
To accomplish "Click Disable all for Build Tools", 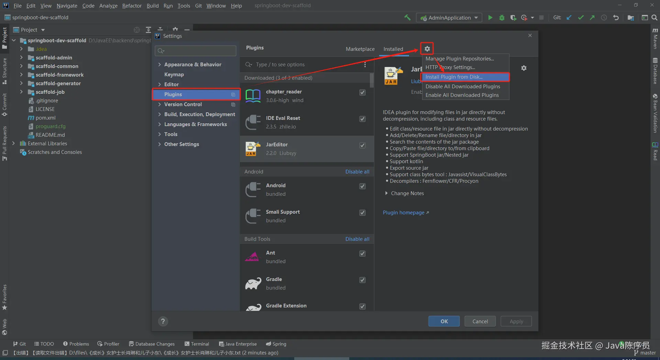I will [x=357, y=239].
